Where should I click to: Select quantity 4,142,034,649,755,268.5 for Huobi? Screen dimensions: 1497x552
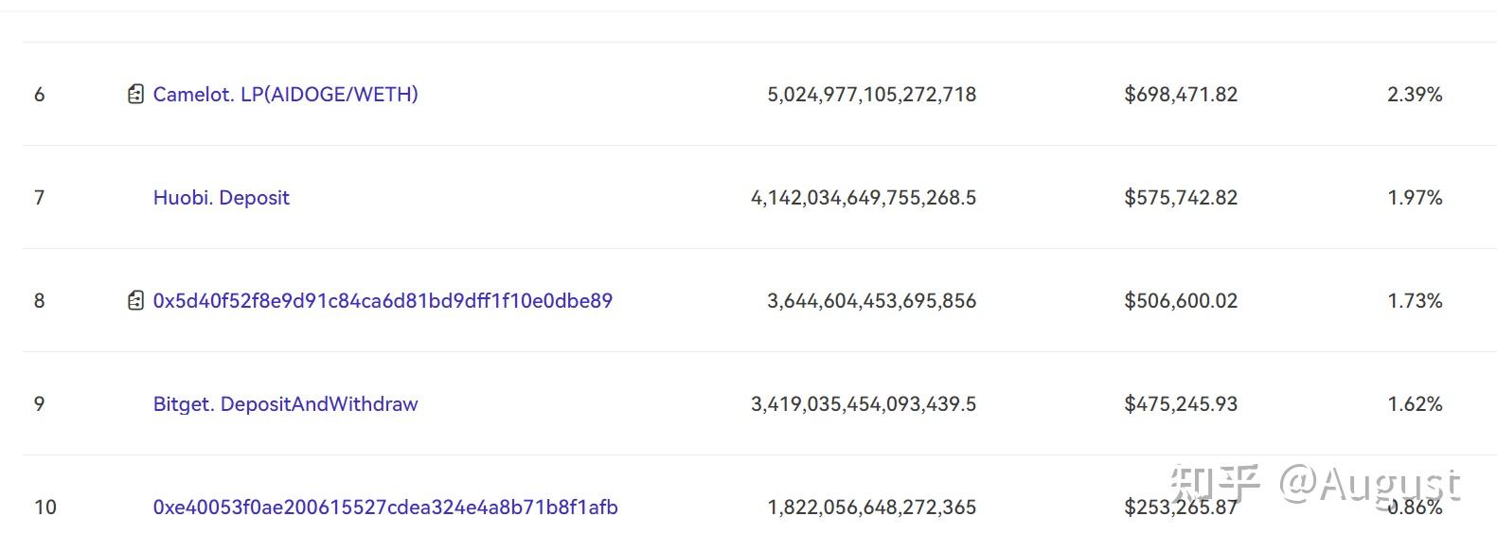[864, 197]
